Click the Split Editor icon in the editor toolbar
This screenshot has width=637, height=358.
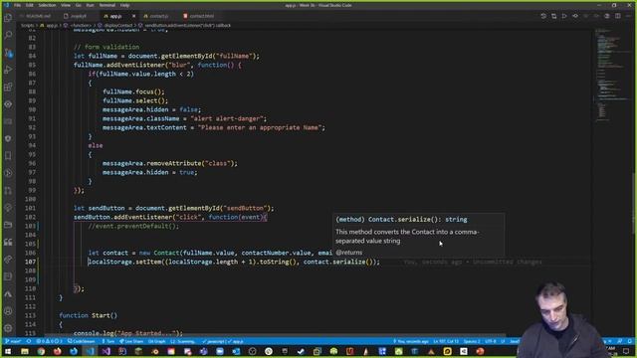[x=617, y=16]
